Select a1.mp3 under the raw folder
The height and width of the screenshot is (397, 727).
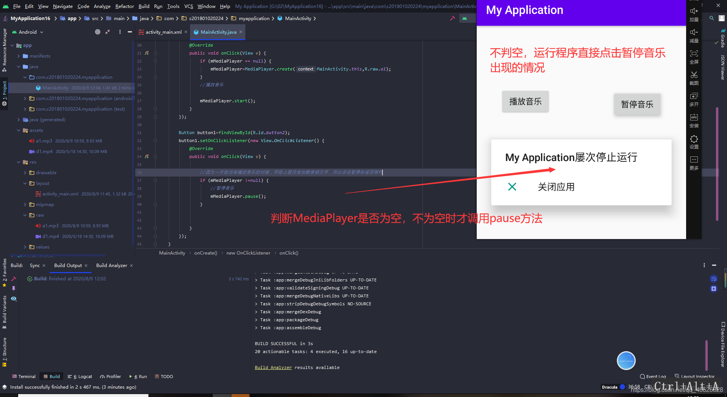coord(50,226)
